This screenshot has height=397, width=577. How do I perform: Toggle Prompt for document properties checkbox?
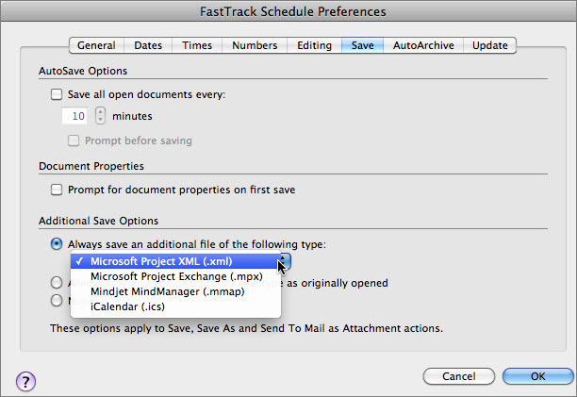pos(57,190)
